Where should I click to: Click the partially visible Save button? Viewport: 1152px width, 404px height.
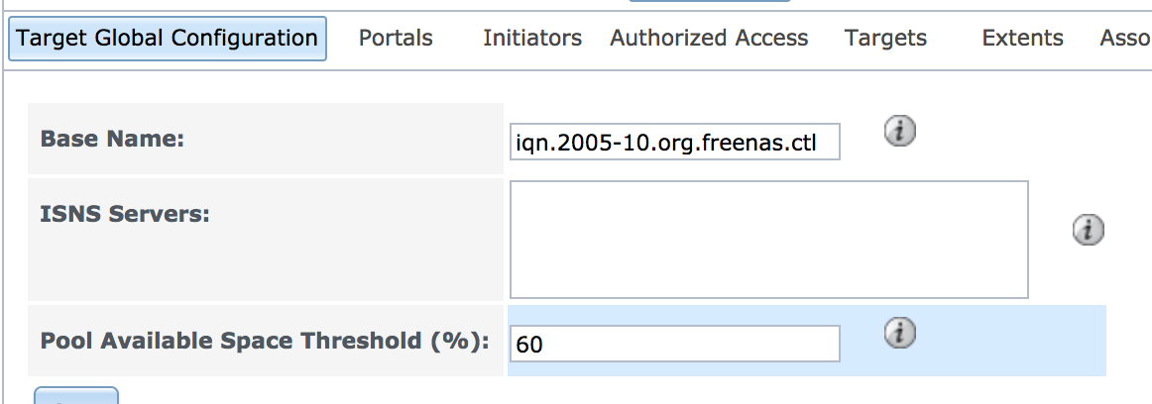[x=76, y=396]
